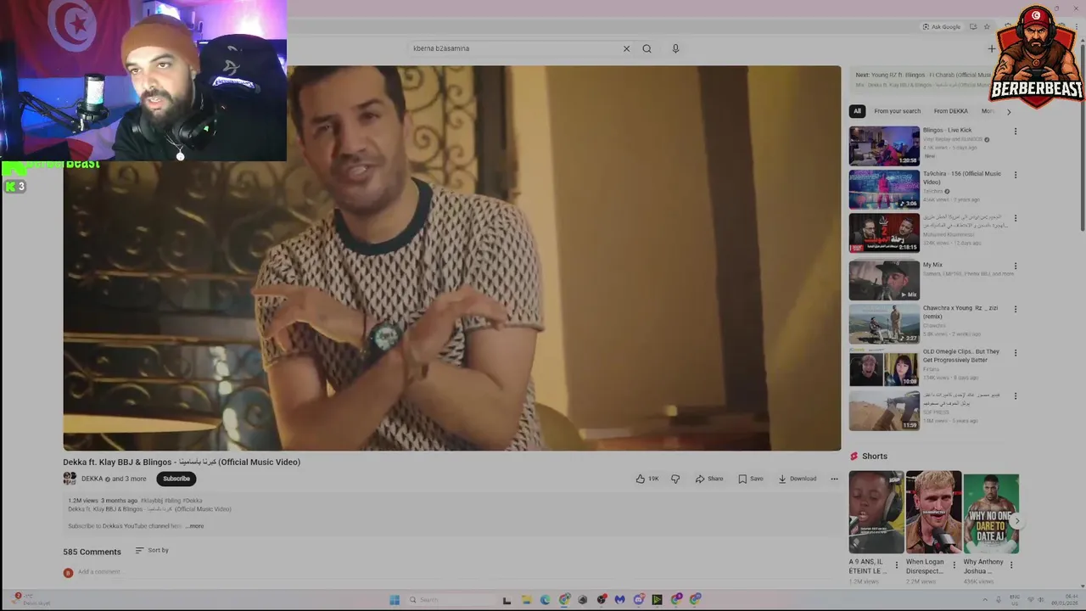Open the 2:18:15 Arabic podcast thumbnail
This screenshot has width=1086, height=611.
tap(884, 233)
